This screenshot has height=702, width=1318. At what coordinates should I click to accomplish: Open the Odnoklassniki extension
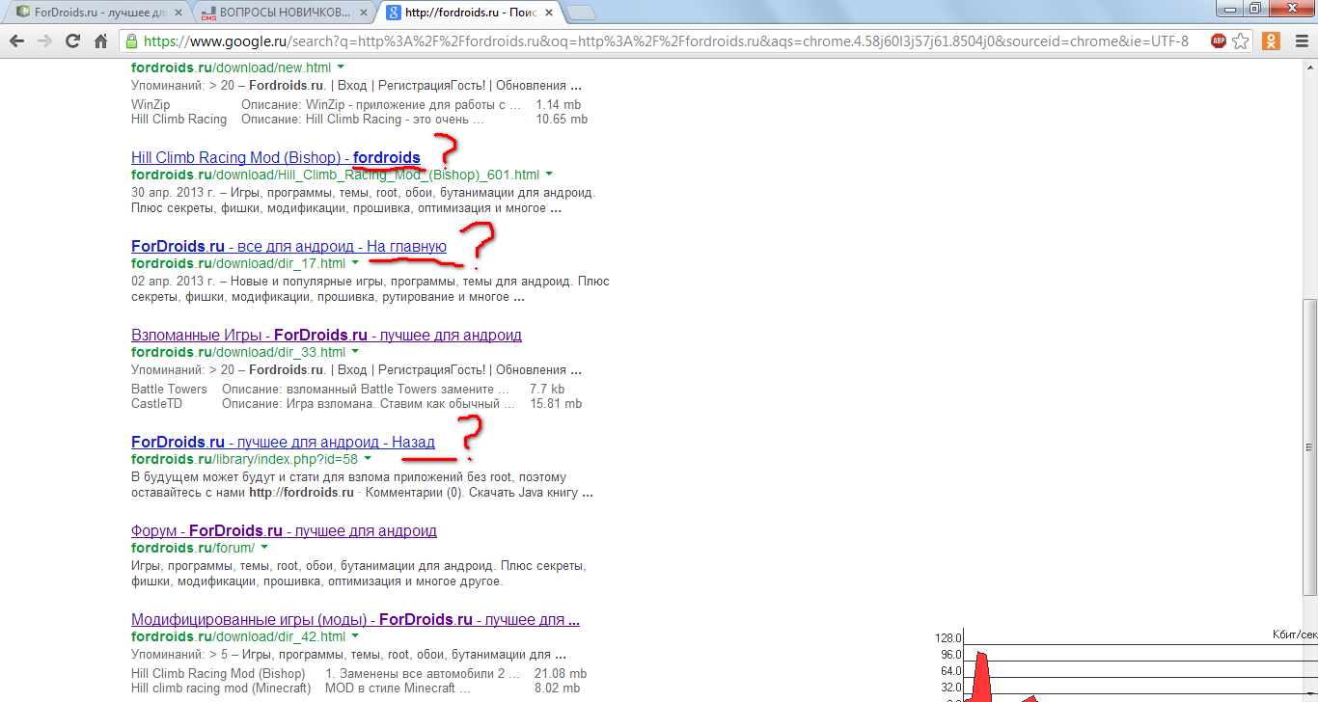pyautogui.click(x=1272, y=41)
